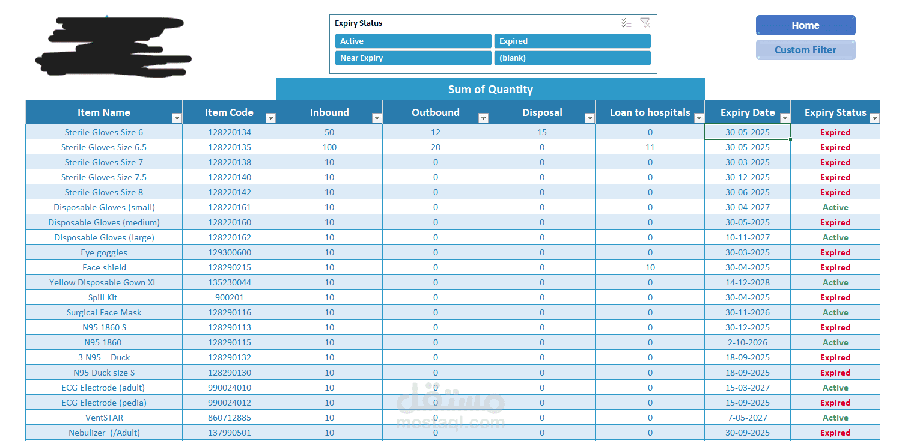Select Nebulizer (/Adult) item cell
Image resolution: width=902 pixels, height=441 pixels.
click(104, 433)
